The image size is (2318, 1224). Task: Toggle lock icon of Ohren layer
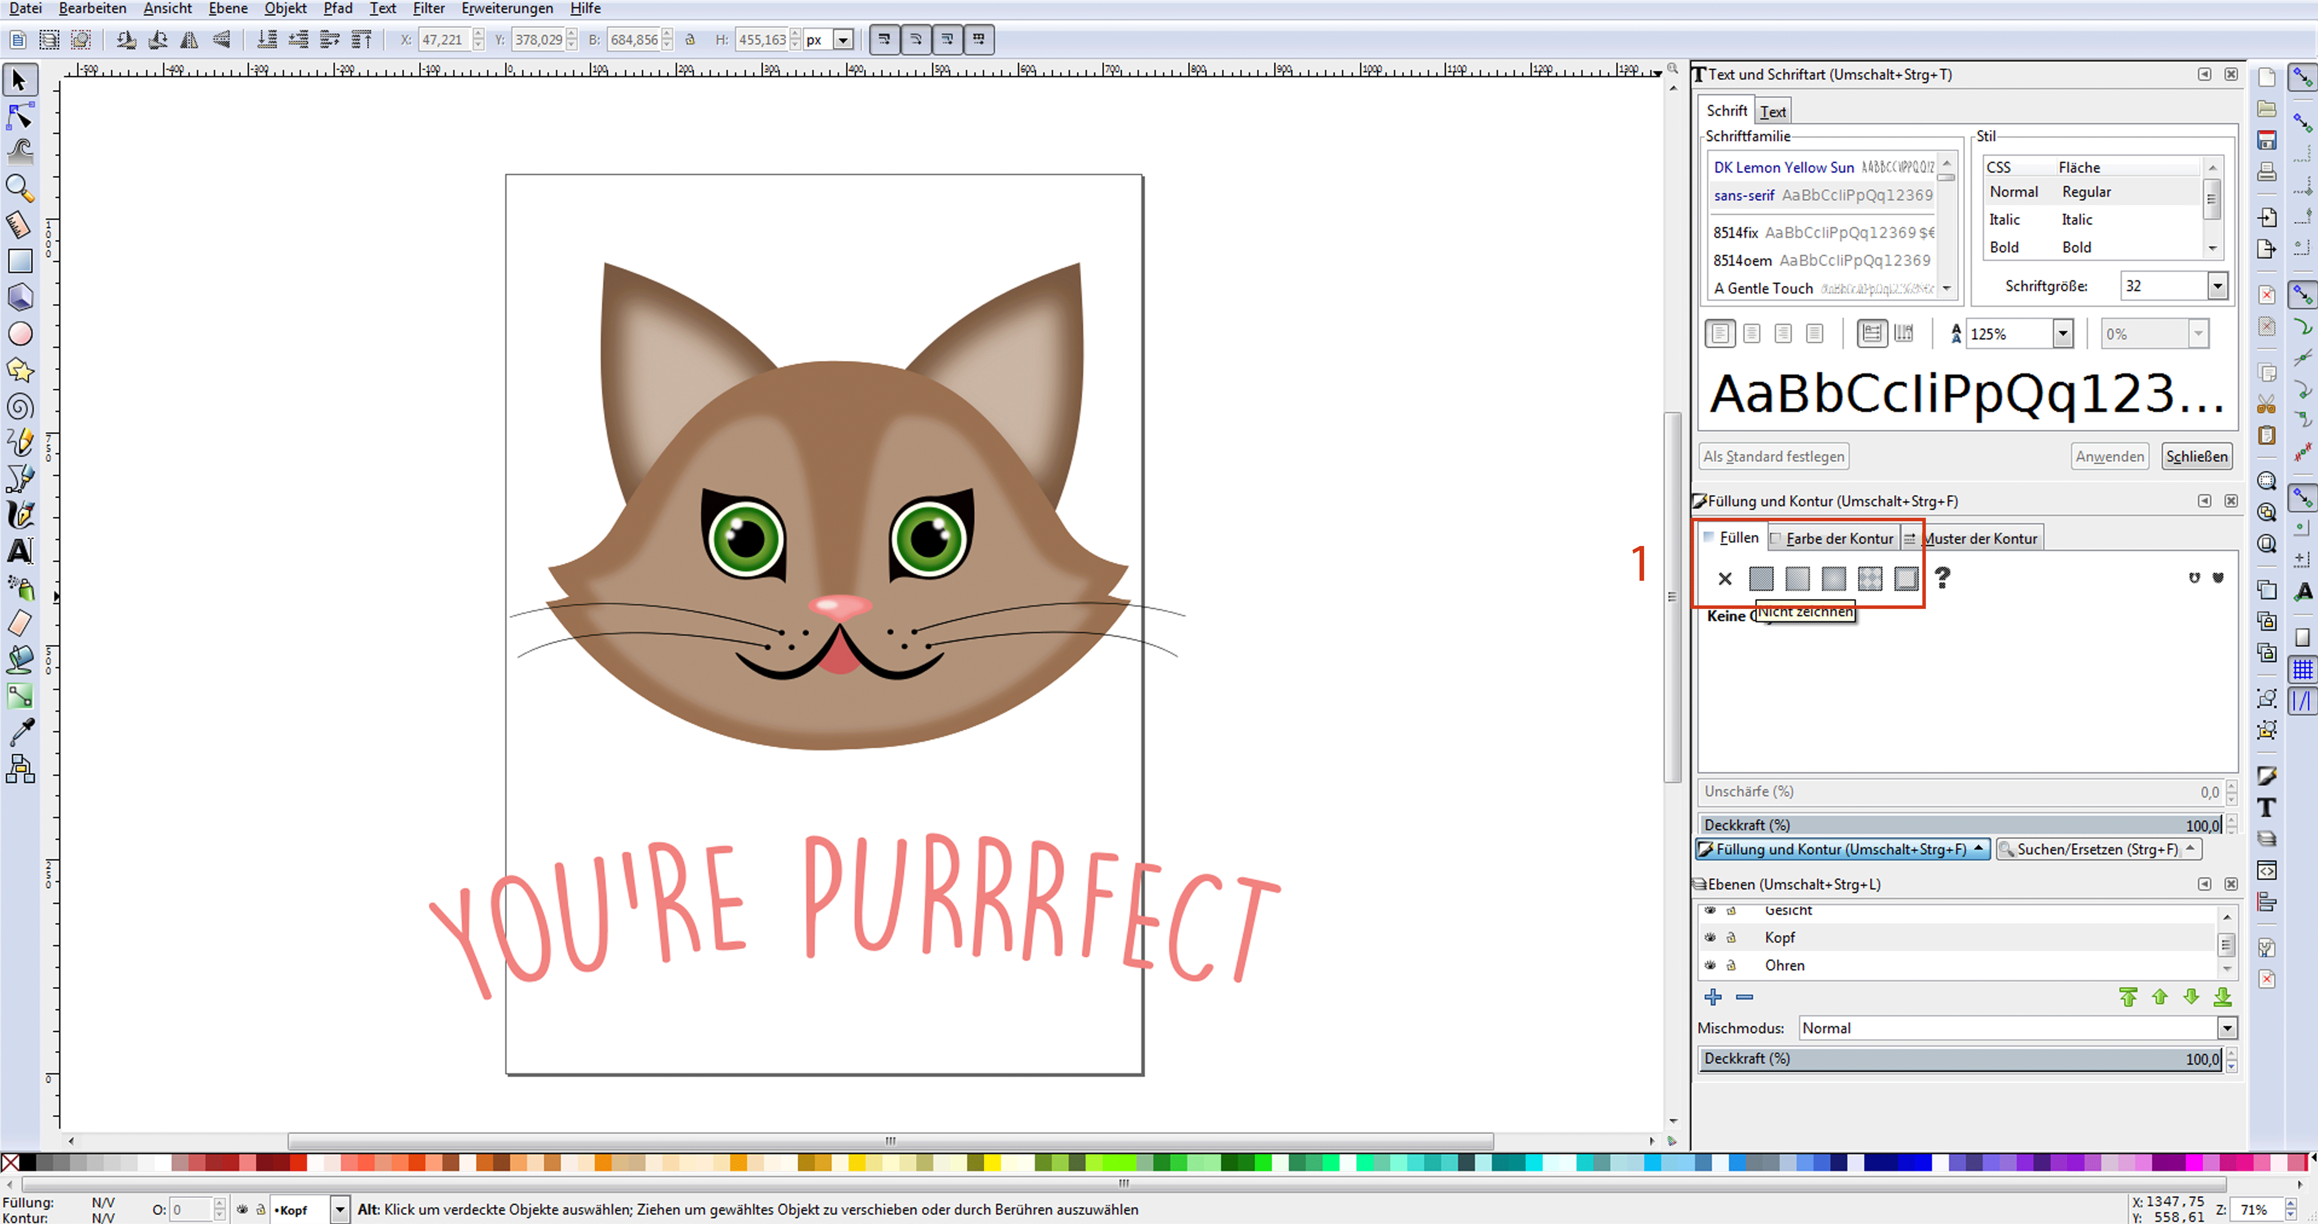pyautogui.click(x=1731, y=965)
